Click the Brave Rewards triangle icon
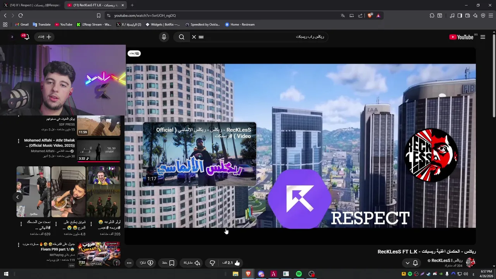Image resolution: width=496 pixels, height=279 pixels. tap(378, 15)
